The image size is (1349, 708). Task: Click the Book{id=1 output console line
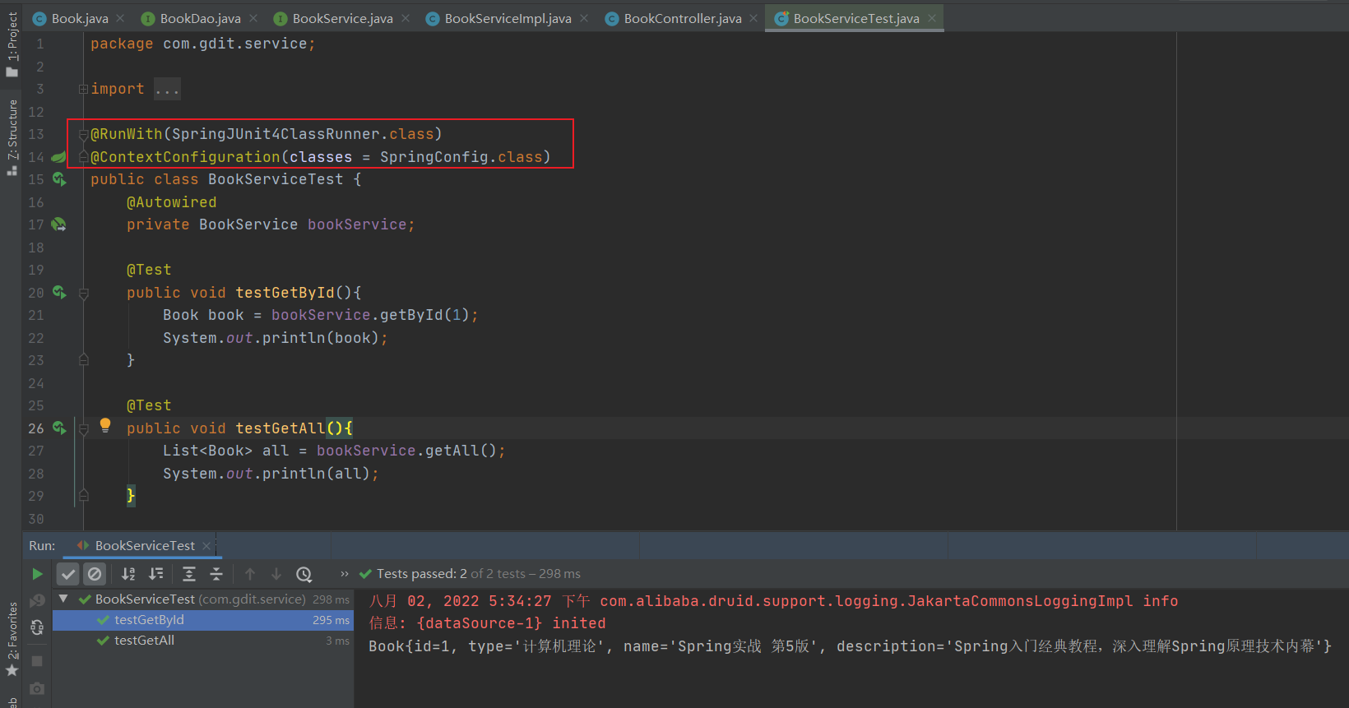click(x=850, y=646)
